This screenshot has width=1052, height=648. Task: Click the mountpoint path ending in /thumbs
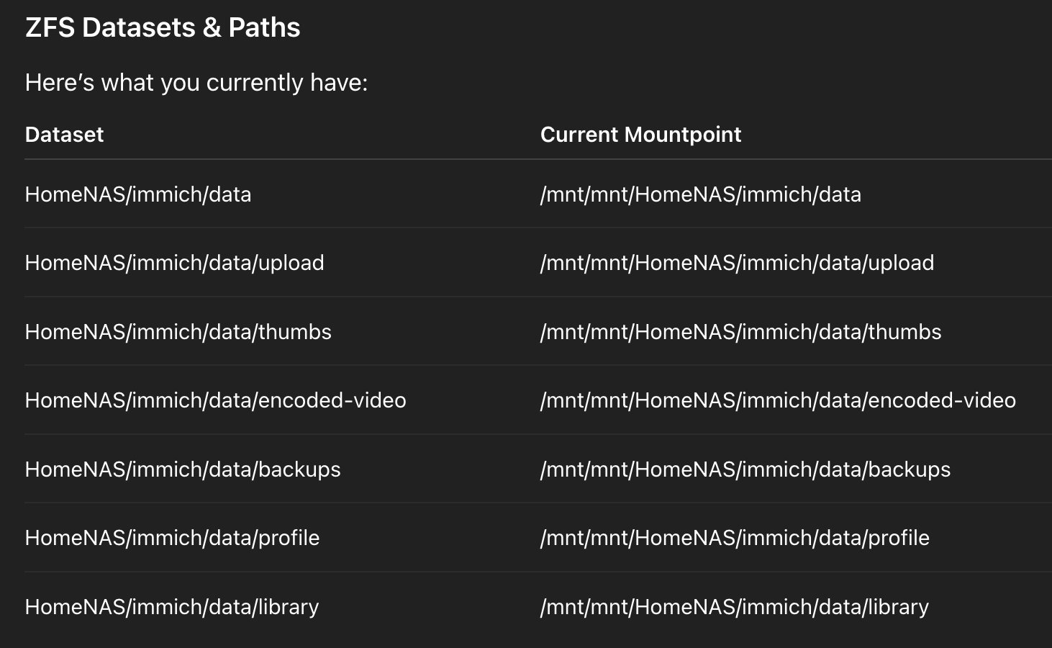click(x=740, y=332)
